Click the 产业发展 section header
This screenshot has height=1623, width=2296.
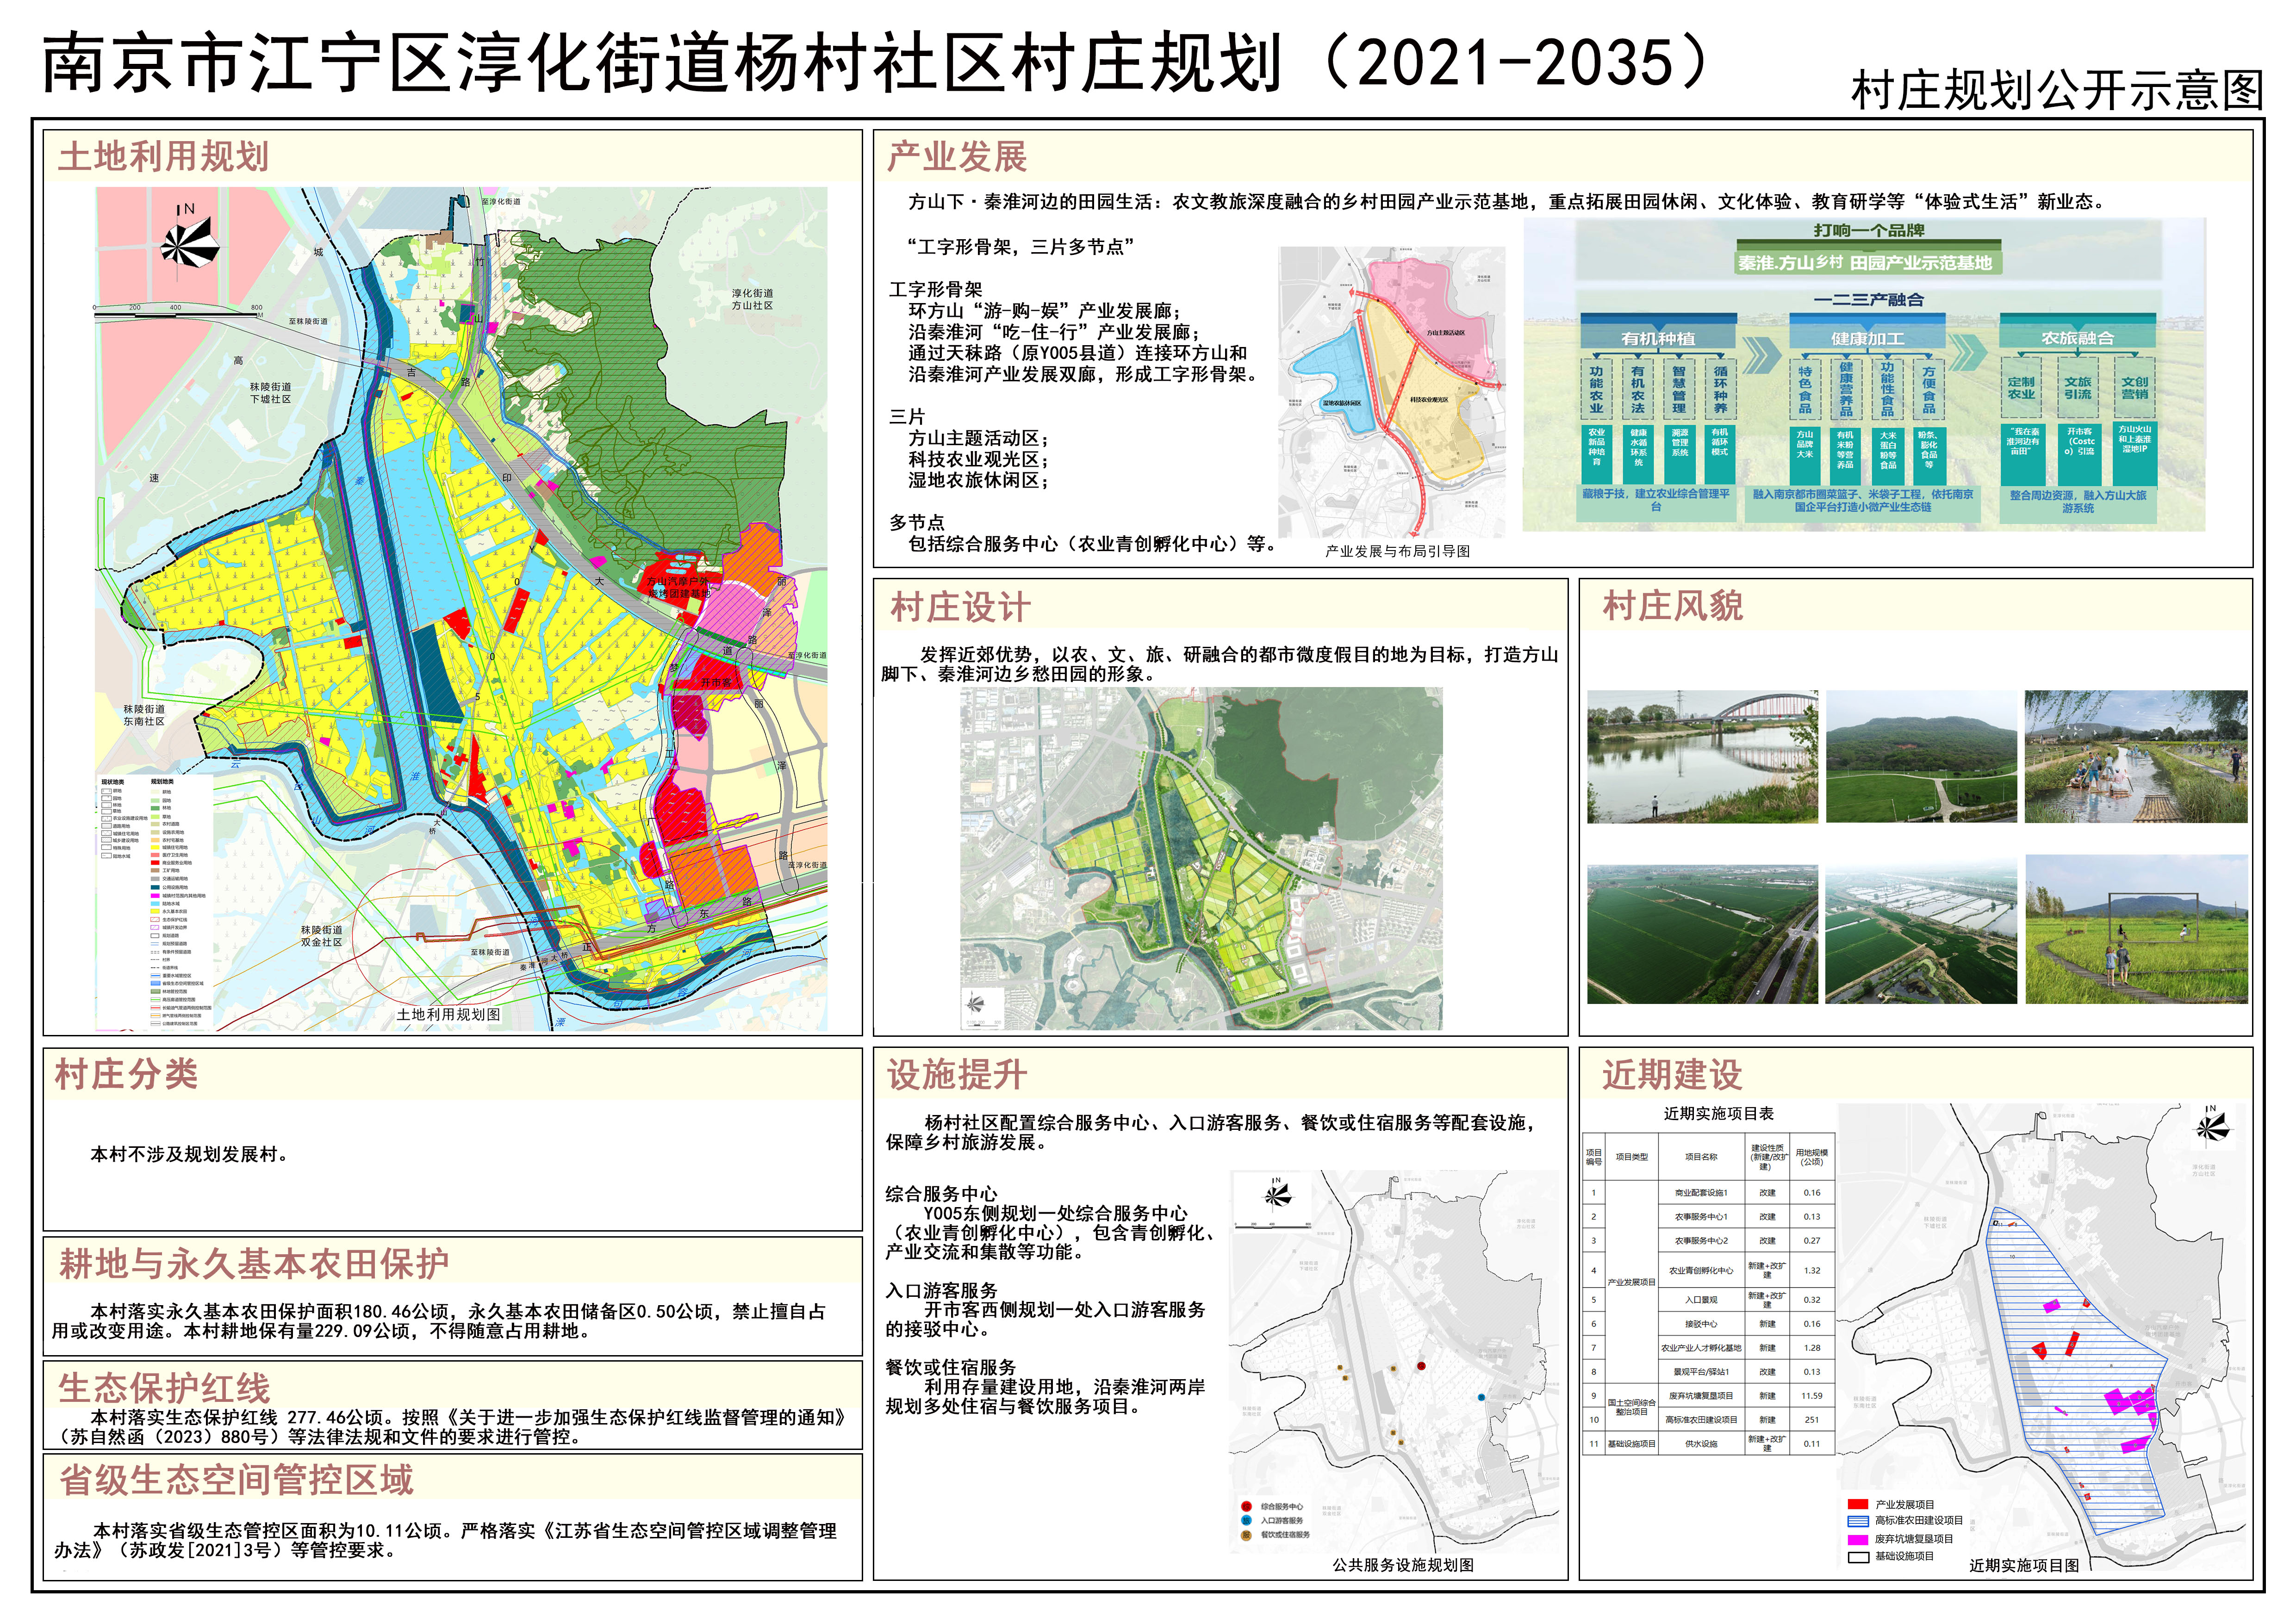point(957,157)
